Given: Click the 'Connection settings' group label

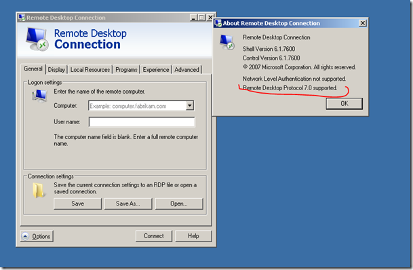Looking at the screenshot, I should coord(51,176).
